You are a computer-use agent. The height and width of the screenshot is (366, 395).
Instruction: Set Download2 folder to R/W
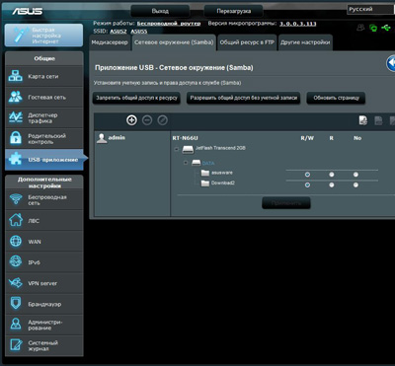click(x=307, y=185)
